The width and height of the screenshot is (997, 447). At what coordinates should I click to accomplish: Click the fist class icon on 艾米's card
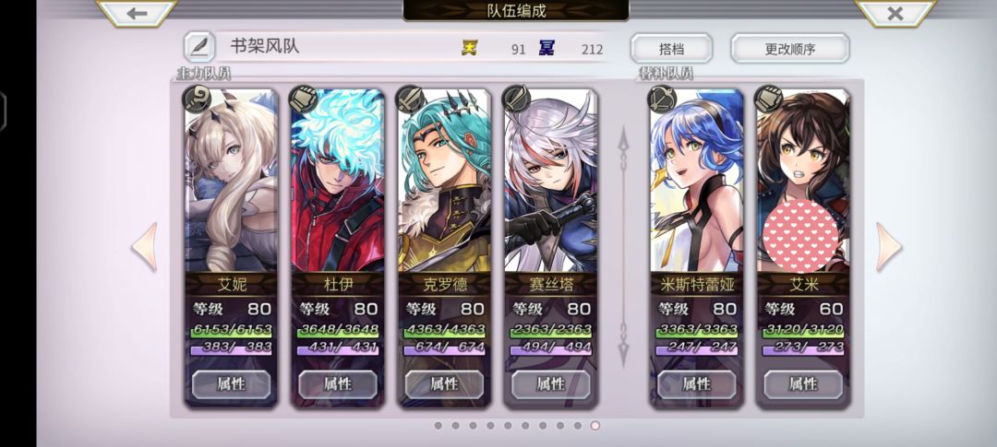tap(768, 100)
